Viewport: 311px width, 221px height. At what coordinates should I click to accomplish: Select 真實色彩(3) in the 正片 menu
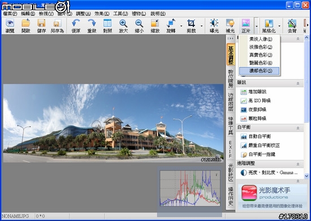[x=259, y=55]
